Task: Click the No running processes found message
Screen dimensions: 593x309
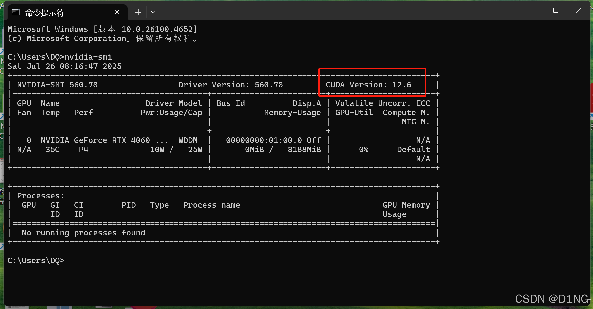Action: 83,233
